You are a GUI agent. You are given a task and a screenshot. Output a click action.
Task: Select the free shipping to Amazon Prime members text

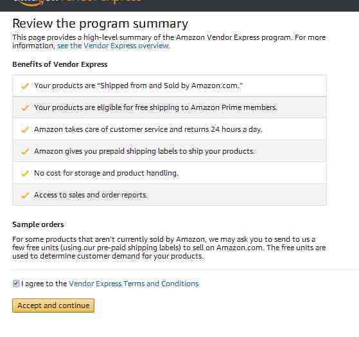click(155, 107)
